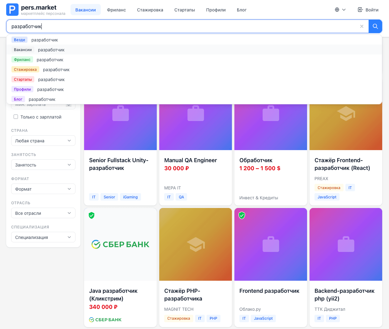The width and height of the screenshot is (389, 329).
Task: Clear the search field with X icon
Action: click(362, 26)
